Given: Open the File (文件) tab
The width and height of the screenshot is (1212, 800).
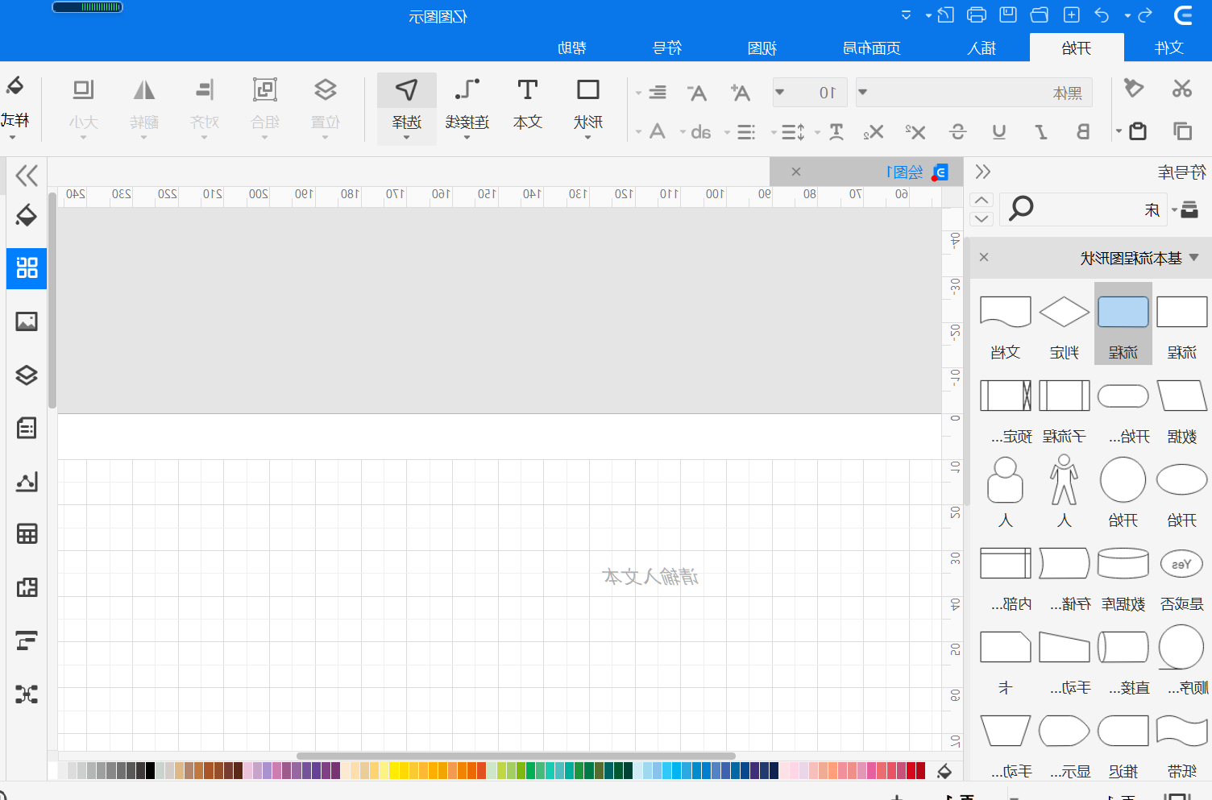Looking at the screenshot, I should tap(1168, 48).
